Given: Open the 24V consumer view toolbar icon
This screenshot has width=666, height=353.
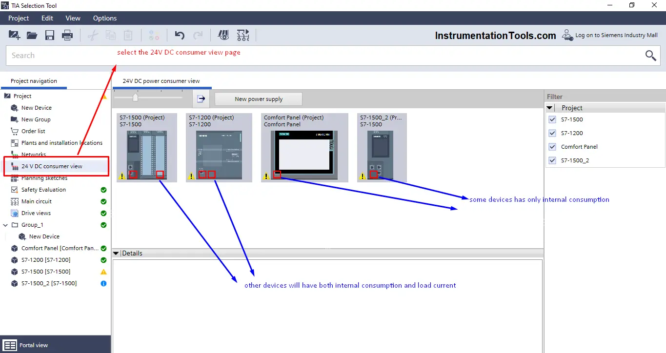Looking at the screenshot, I should click(x=223, y=35).
